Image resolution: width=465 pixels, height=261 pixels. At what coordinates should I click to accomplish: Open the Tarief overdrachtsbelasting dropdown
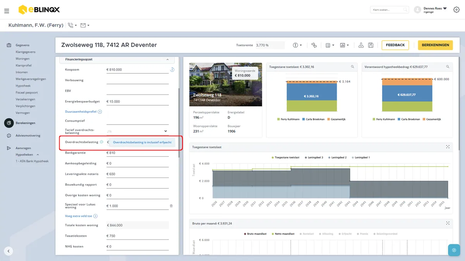click(138, 131)
